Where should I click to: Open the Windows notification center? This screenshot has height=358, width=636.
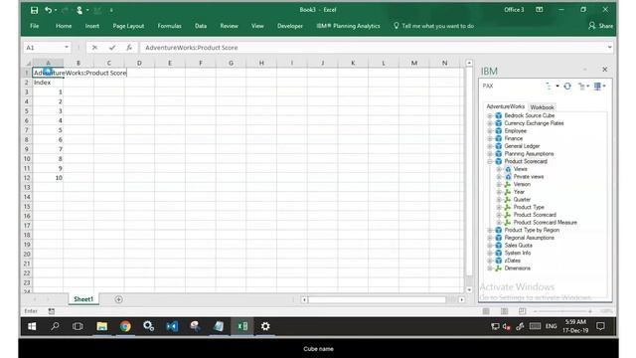(x=600, y=326)
